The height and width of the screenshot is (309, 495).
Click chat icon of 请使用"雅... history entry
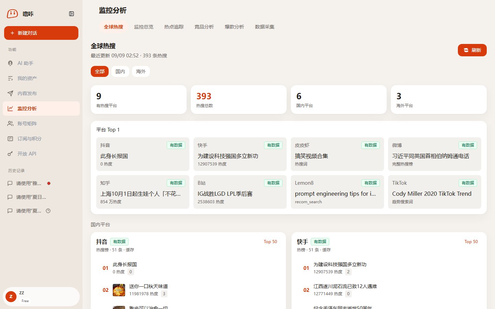[10, 183]
